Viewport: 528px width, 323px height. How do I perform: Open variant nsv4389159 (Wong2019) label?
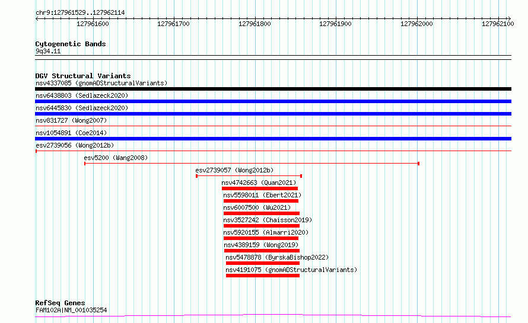(261, 245)
